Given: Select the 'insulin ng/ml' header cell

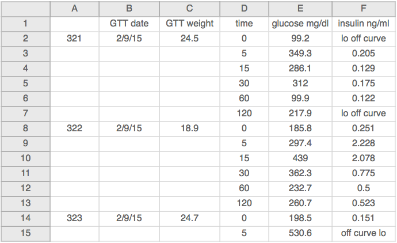Looking at the screenshot, I should (x=363, y=24).
